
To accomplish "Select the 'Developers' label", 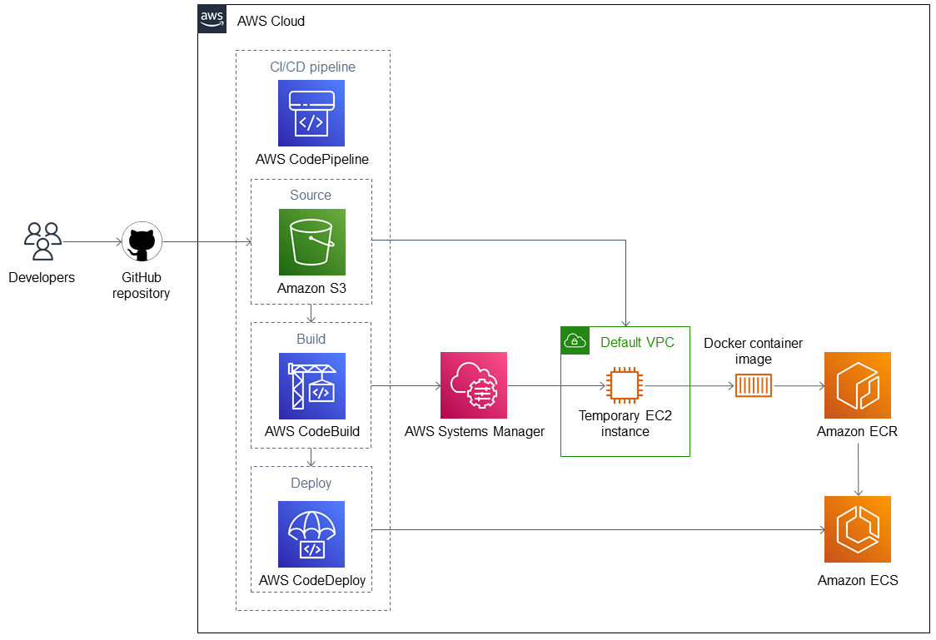I will pyautogui.click(x=42, y=277).
